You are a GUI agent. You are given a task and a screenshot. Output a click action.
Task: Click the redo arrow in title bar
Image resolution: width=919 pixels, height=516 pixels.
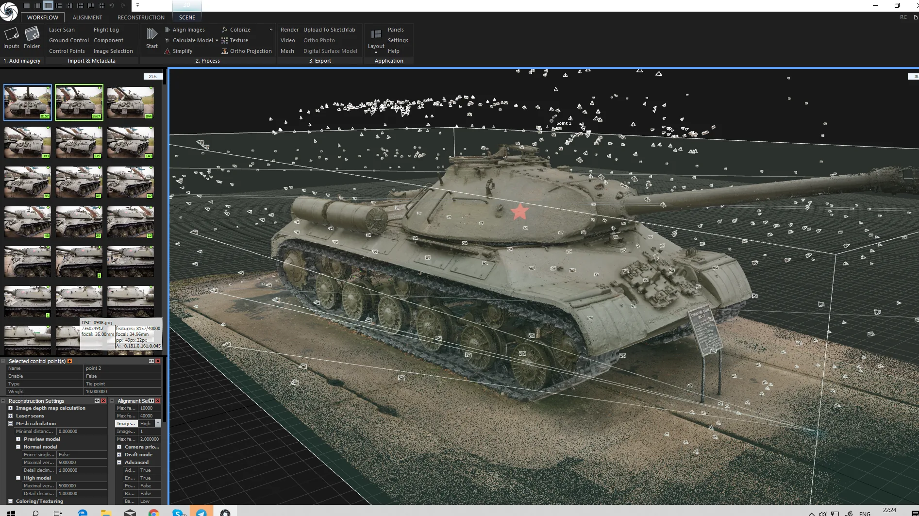pos(123,5)
